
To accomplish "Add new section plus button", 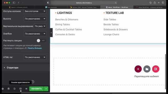I will [x=138, y=69].
